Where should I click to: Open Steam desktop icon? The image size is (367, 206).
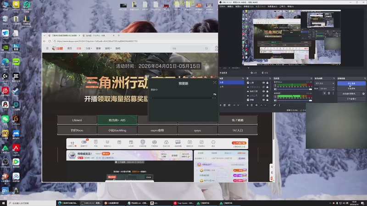[x=16, y=91]
